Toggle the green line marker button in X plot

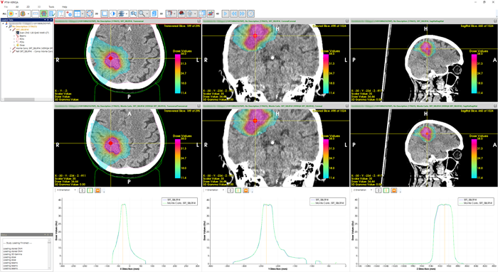[x=90, y=190]
